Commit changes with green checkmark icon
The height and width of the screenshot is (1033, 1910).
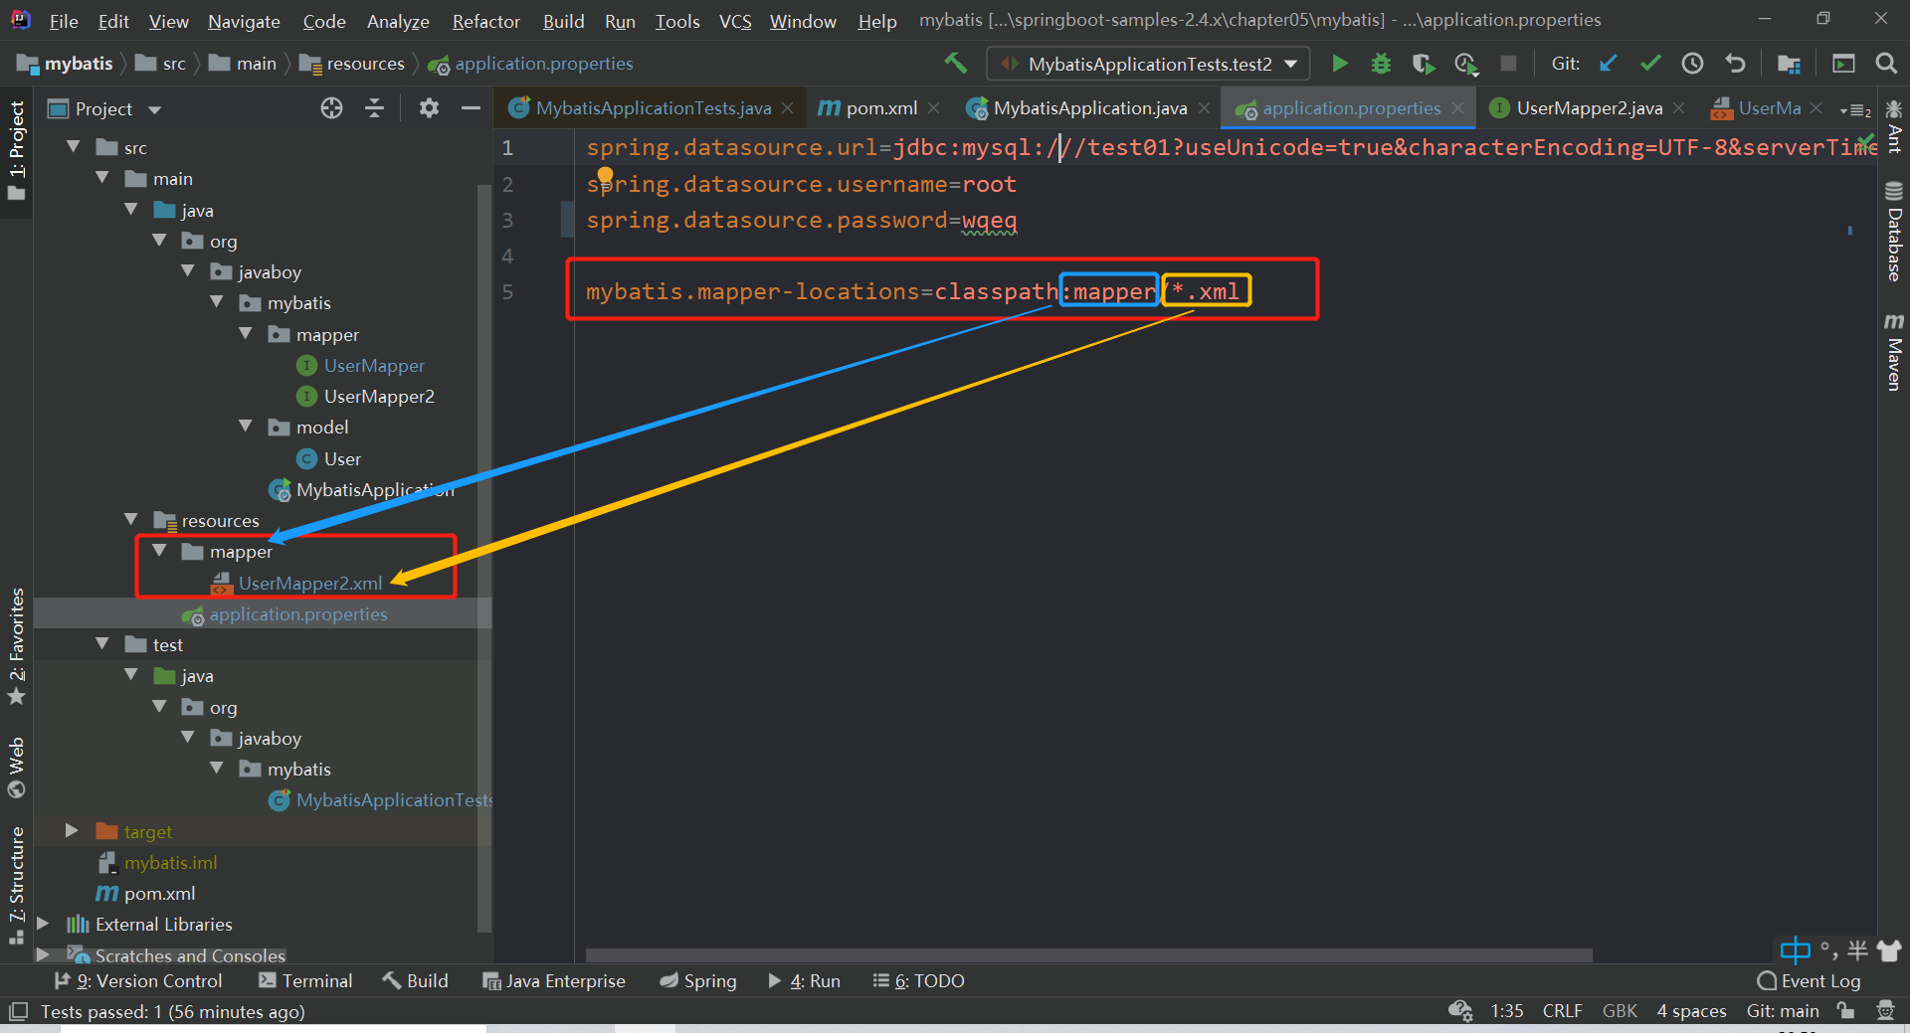coord(1650,64)
